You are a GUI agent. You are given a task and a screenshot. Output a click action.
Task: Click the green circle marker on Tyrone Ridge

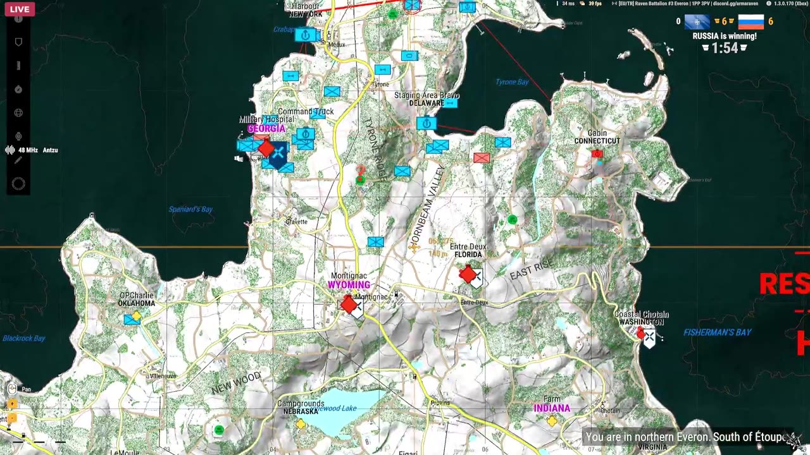[x=360, y=181]
